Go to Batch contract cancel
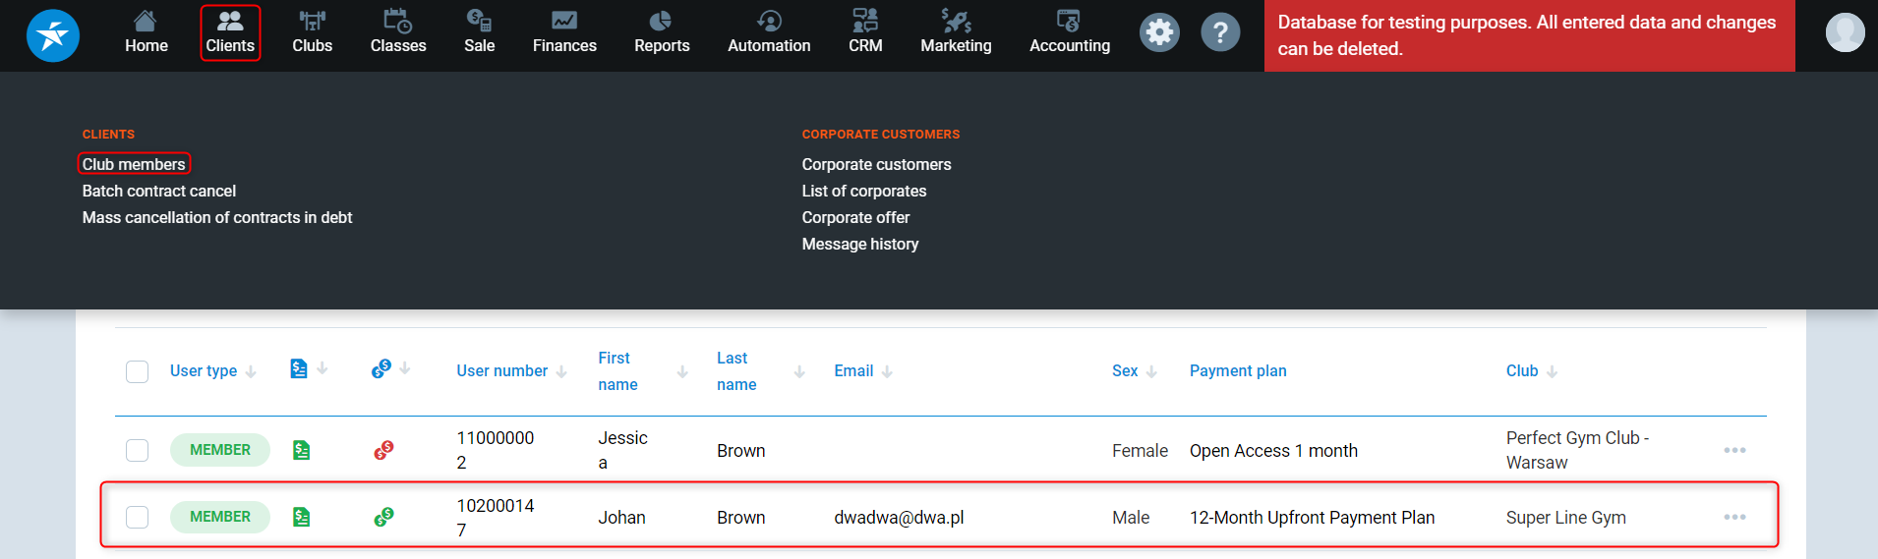 coord(159,191)
